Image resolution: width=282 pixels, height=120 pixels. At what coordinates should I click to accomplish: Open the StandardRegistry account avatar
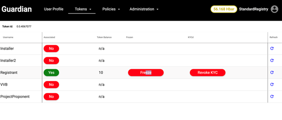274,9
